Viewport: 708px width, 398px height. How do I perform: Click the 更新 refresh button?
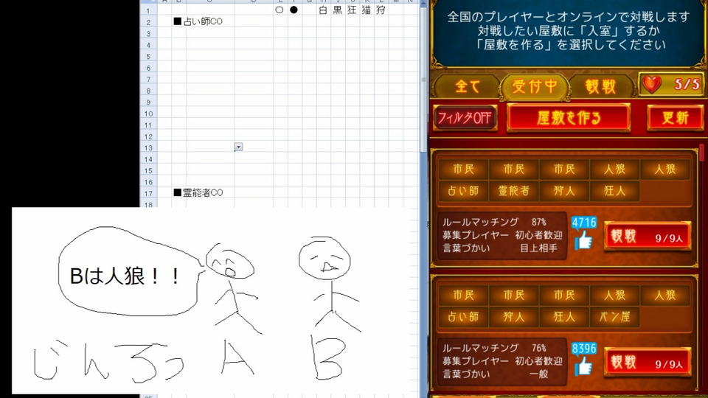675,118
